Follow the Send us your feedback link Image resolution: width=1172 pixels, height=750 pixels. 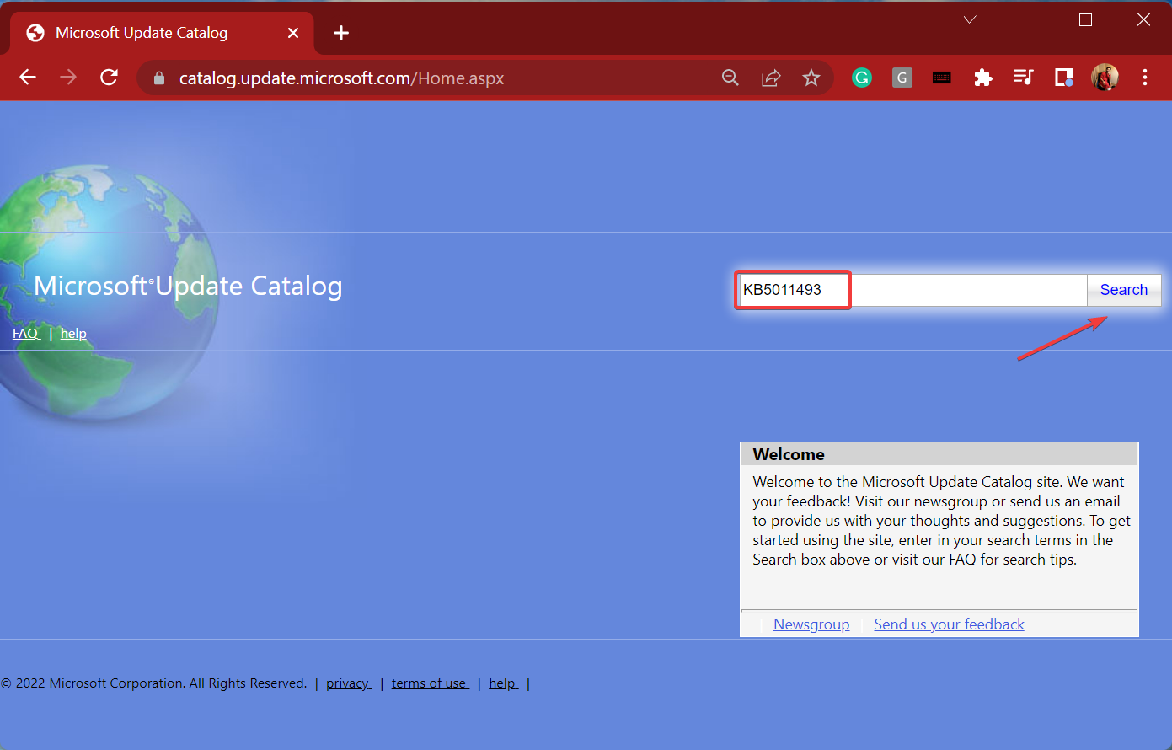[949, 624]
